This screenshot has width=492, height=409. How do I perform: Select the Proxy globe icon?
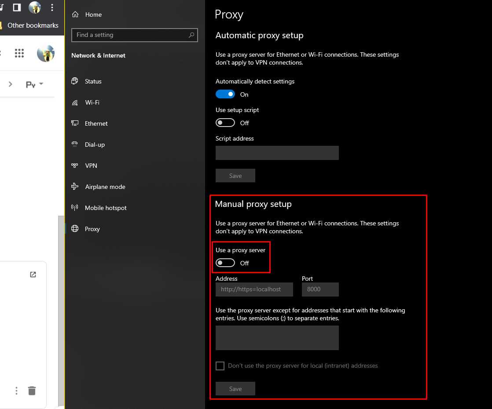click(74, 228)
